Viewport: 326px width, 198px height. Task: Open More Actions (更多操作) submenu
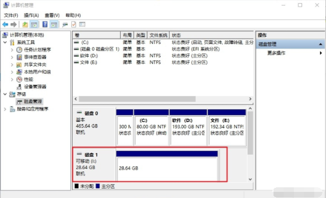click(290, 53)
